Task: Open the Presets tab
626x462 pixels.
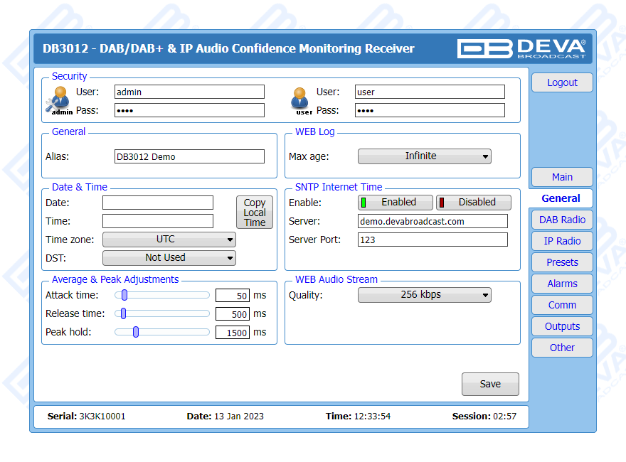Action: (x=562, y=262)
